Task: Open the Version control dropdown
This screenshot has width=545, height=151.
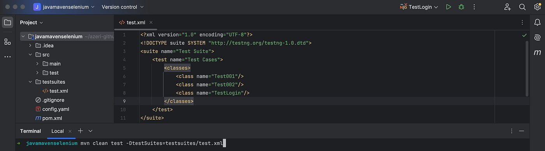Action: (x=123, y=7)
